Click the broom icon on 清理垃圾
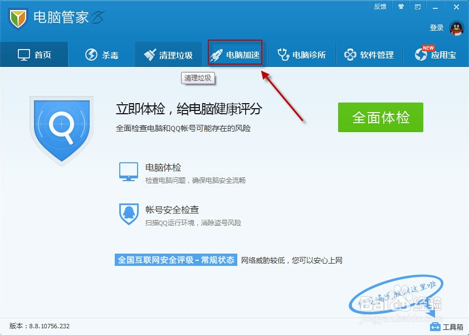 tap(152, 54)
